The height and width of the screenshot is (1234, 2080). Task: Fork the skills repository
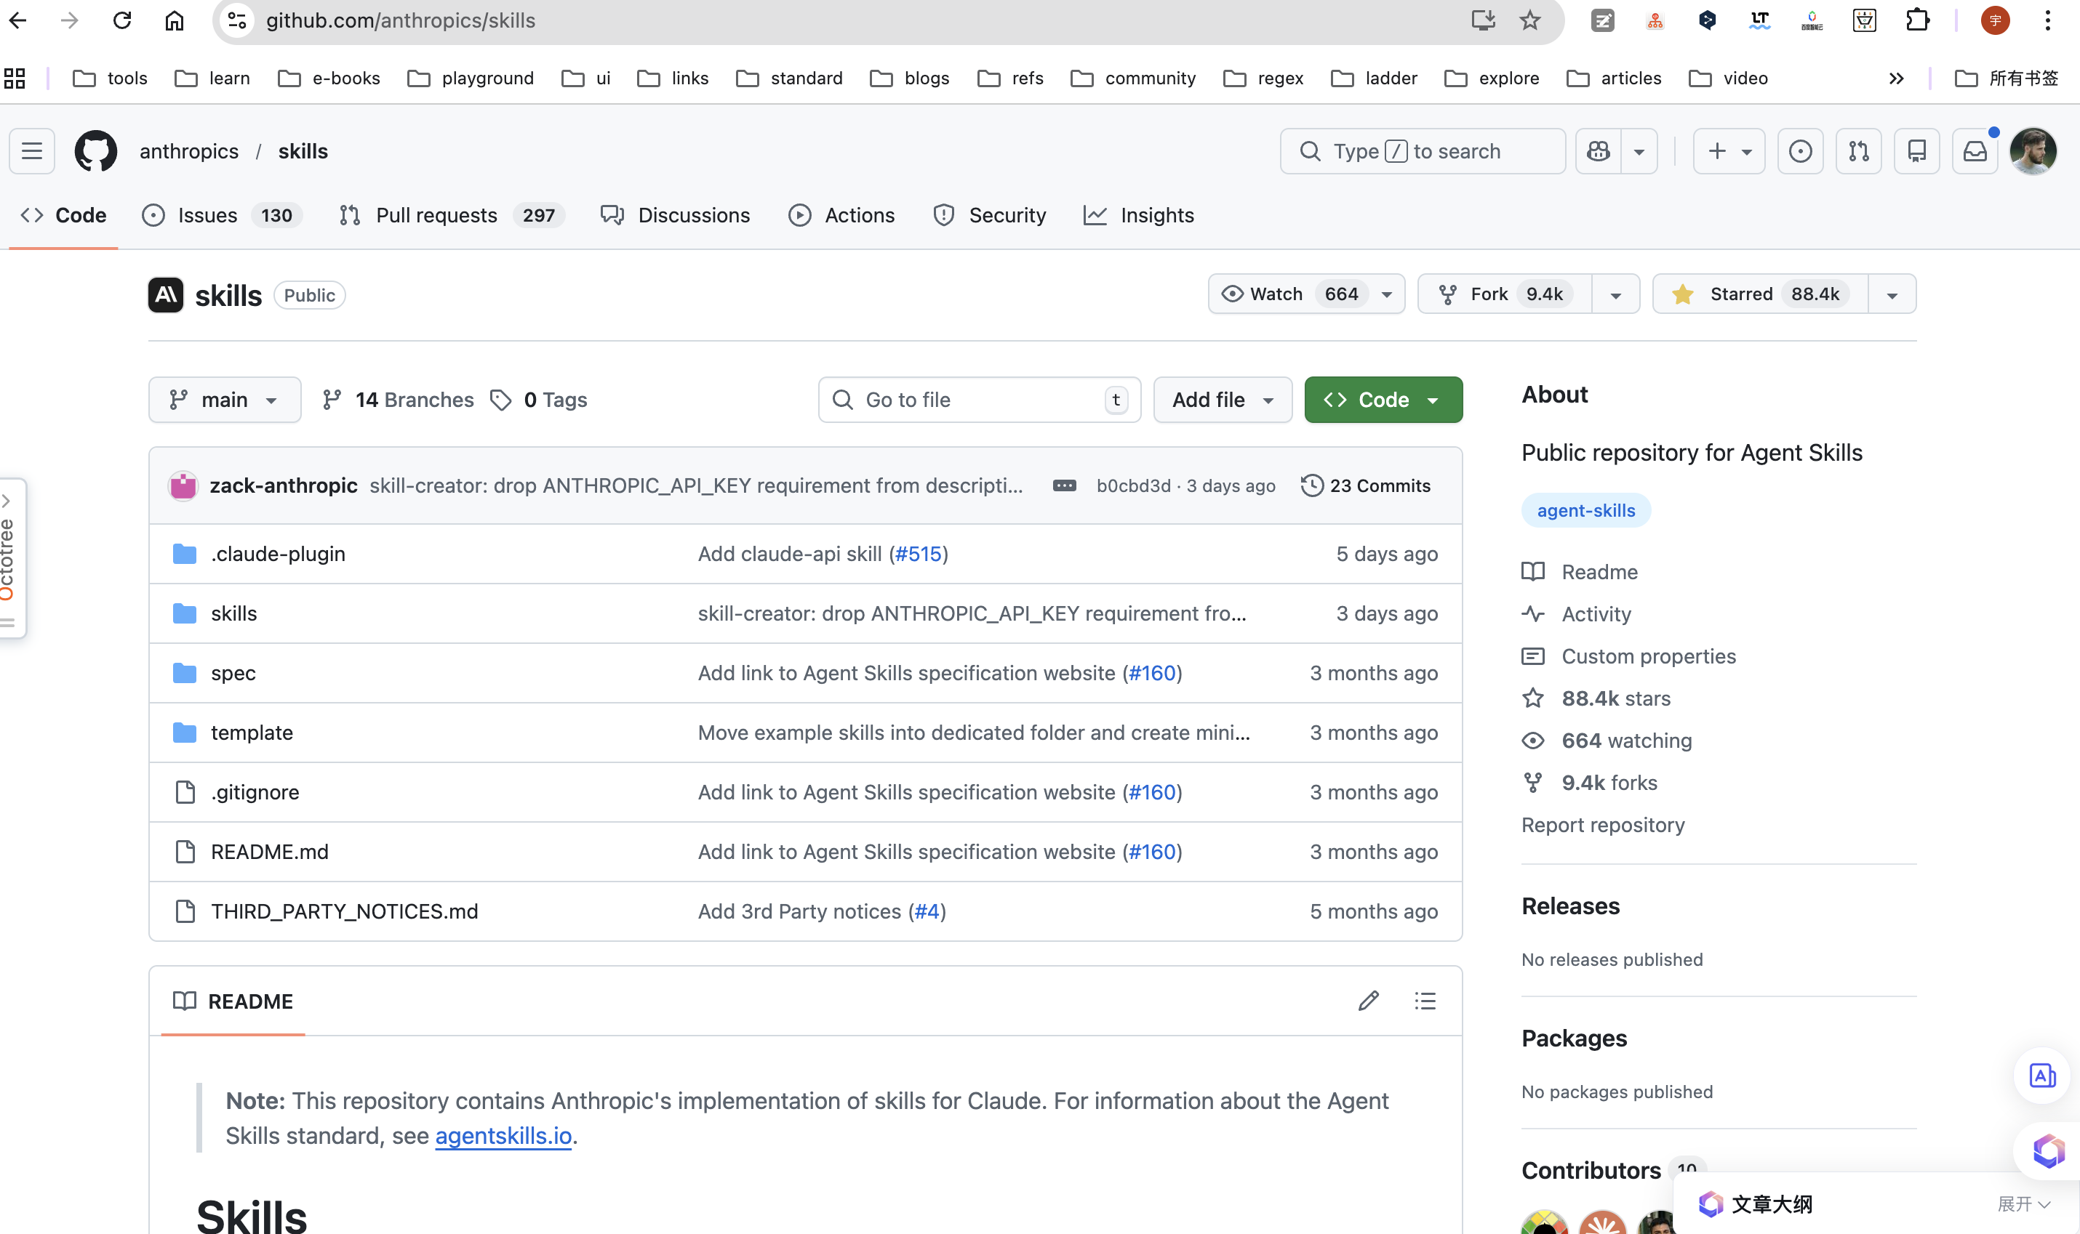(x=1505, y=294)
